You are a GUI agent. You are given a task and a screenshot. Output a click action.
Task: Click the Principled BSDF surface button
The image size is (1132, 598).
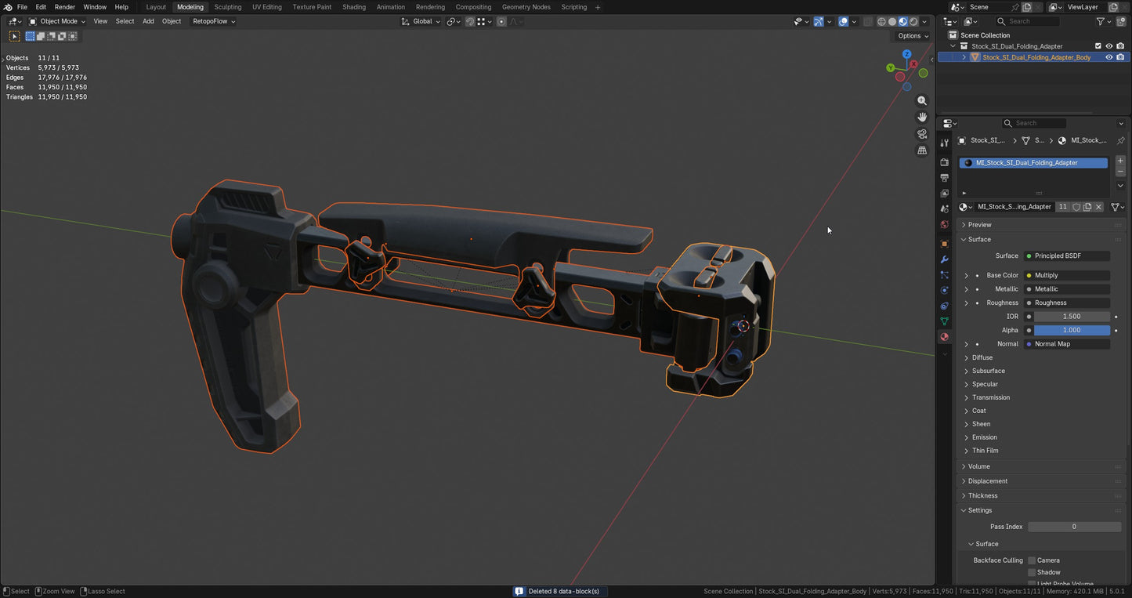tap(1065, 256)
